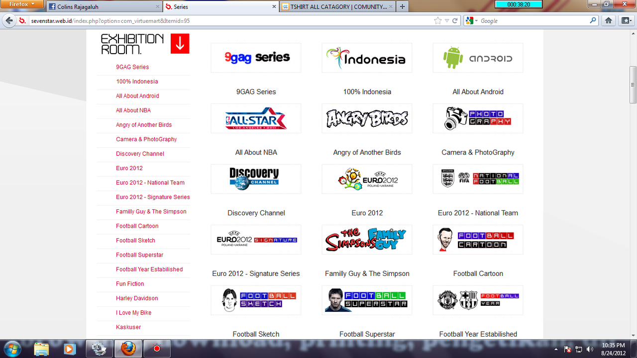Open the Indonesia logo thumbnail
This screenshot has width=637, height=358.
point(367,58)
